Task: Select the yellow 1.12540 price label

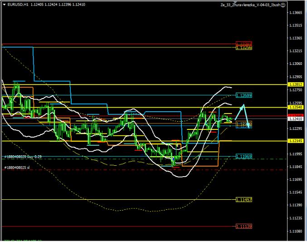Action: click(x=296, y=107)
